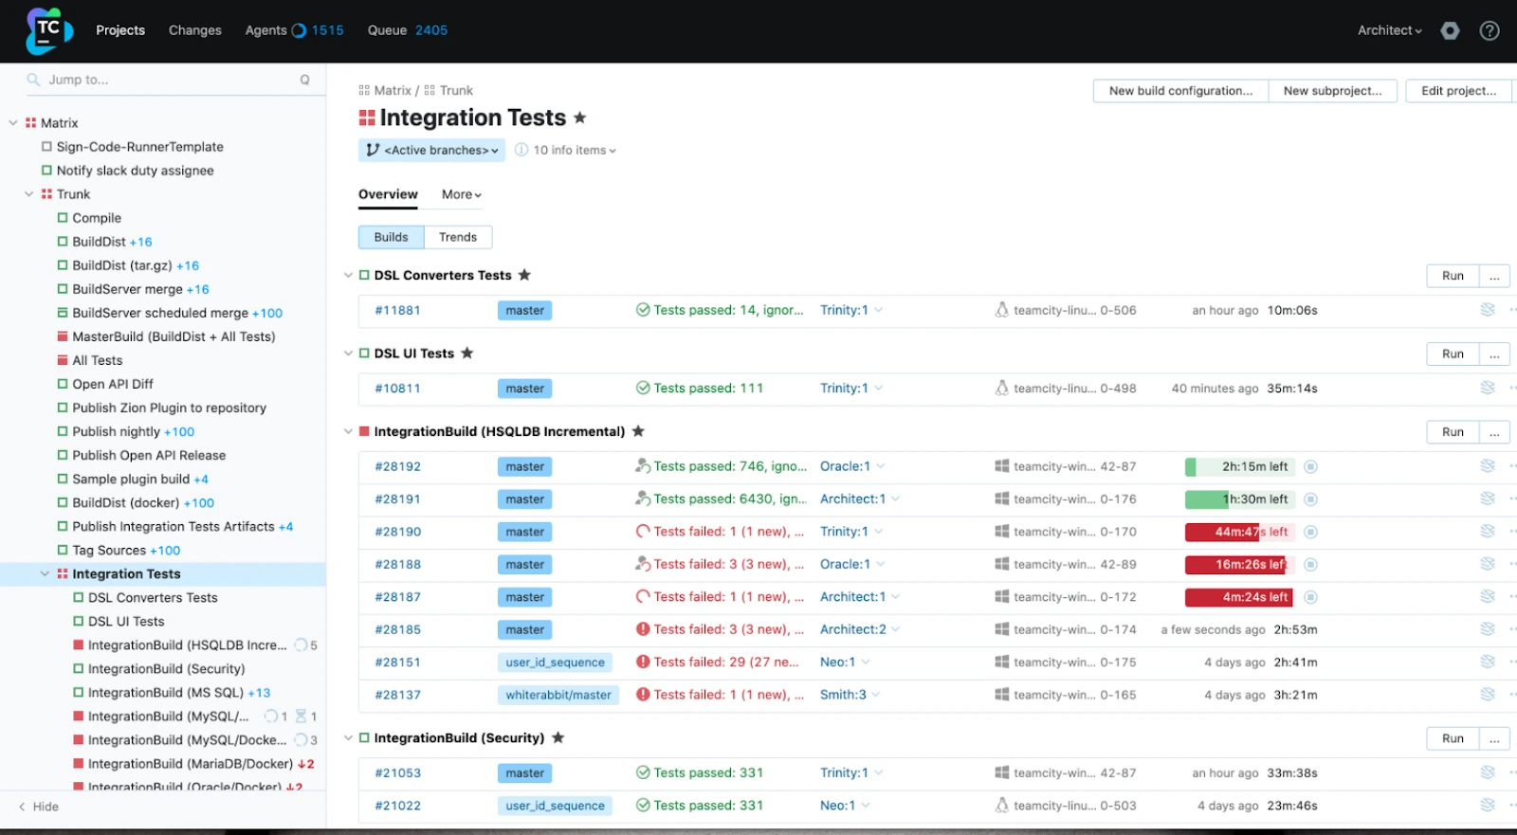Toggle star beside DSL Converters Tests
This screenshot has width=1517, height=835.
tap(524, 275)
